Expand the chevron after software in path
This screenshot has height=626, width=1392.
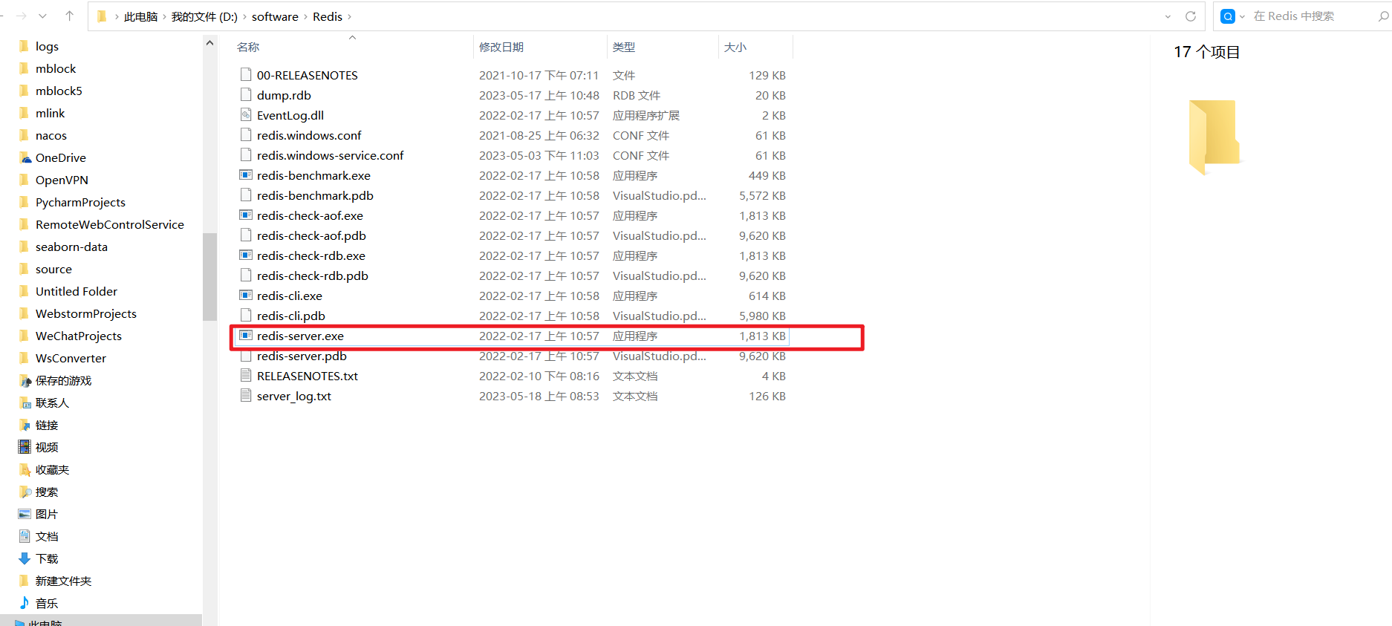(305, 16)
